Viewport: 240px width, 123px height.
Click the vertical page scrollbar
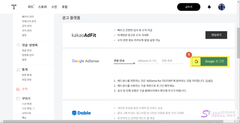coord(238,43)
